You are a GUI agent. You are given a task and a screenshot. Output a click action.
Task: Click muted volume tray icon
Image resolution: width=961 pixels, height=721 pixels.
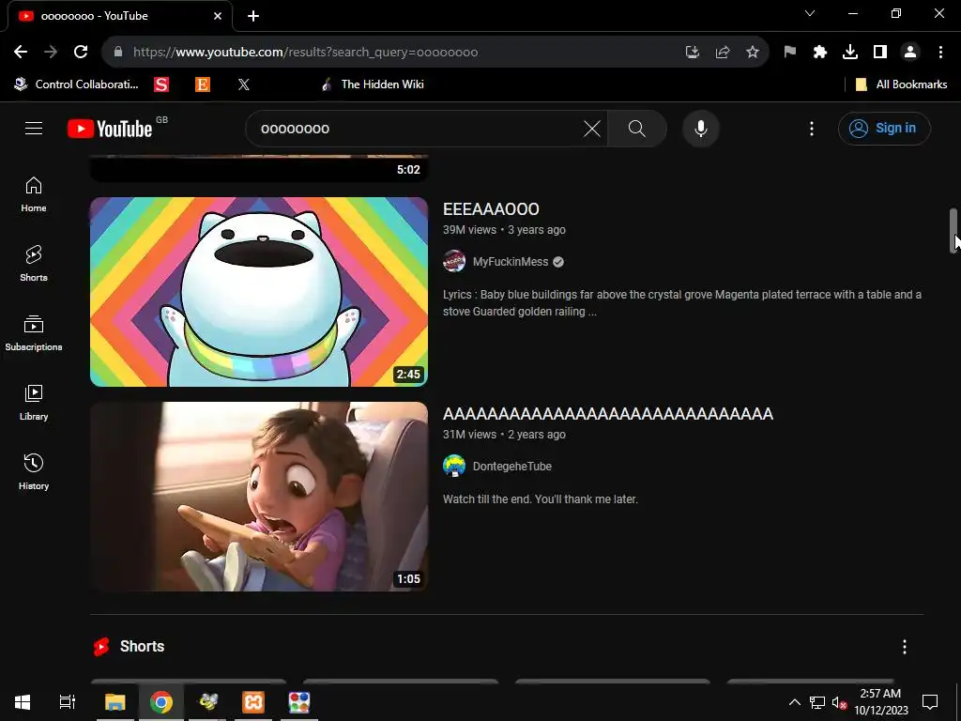[839, 702]
